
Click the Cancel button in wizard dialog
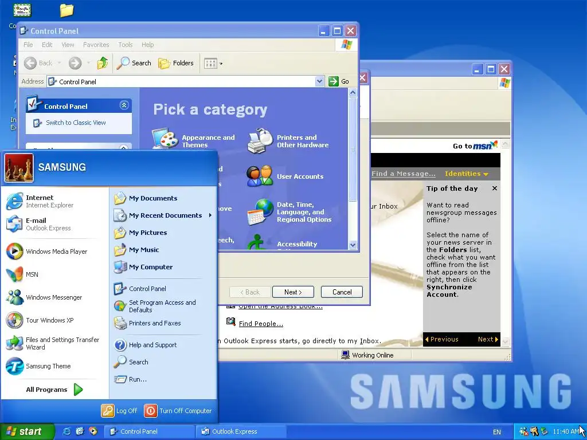[x=342, y=292]
